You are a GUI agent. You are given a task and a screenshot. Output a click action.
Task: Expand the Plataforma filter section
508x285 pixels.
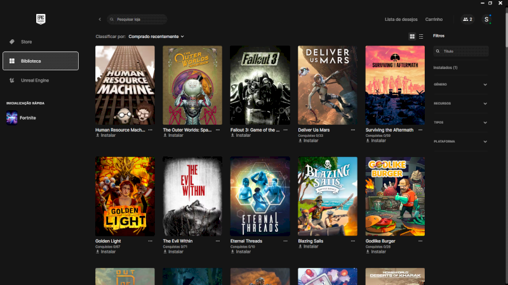tap(461, 141)
